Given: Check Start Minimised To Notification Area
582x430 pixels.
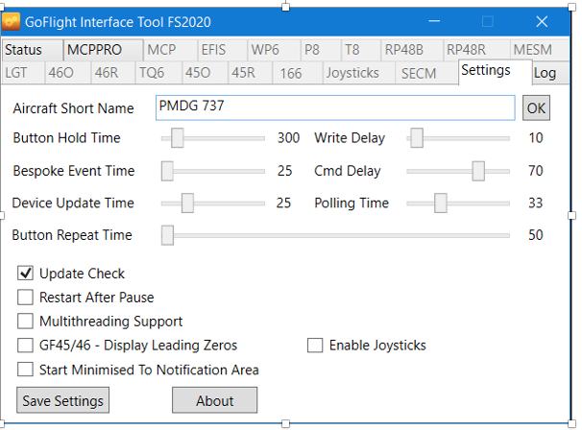Looking at the screenshot, I should point(26,370).
